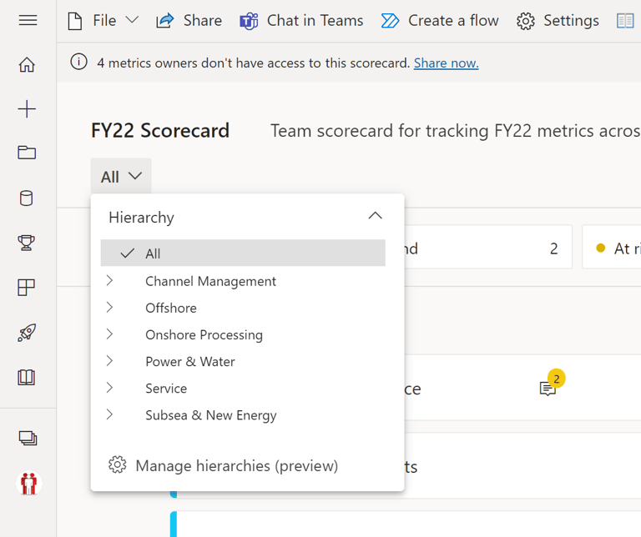641x537 pixels.
Task: Open the Data hub cylinder icon
Action: pos(27,198)
